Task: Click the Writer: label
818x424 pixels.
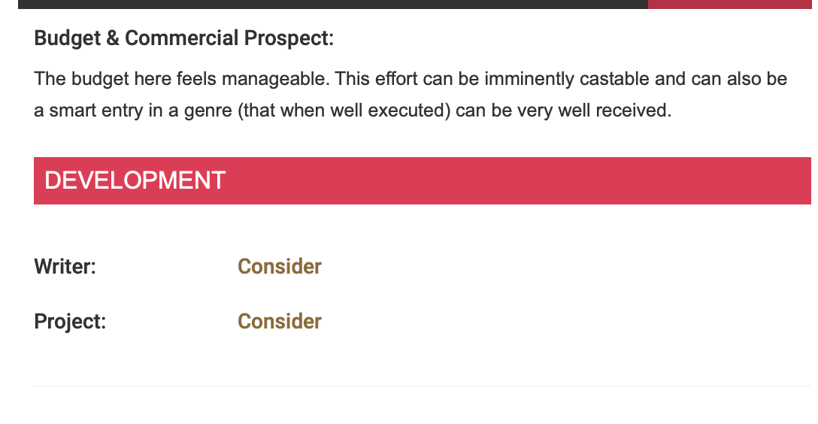Action: point(65,266)
